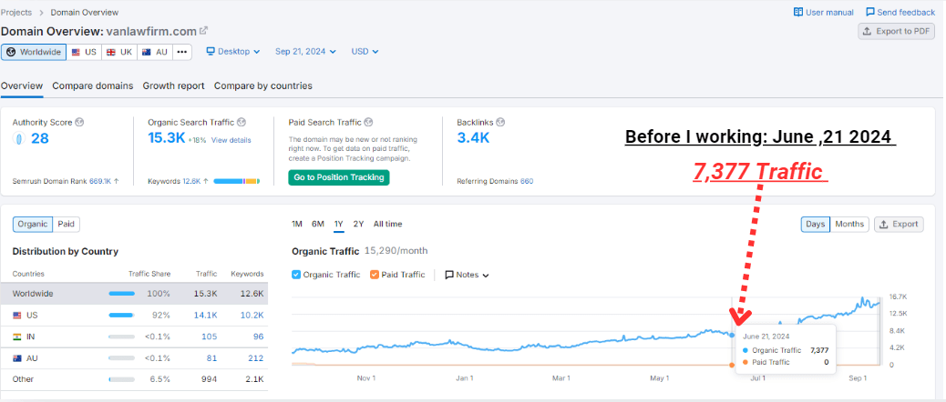Uncheck the Paid Traffic checkbox
The width and height of the screenshot is (946, 402).
pyautogui.click(x=375, y=275)
